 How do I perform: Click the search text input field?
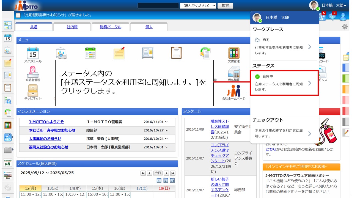[158, 6]
